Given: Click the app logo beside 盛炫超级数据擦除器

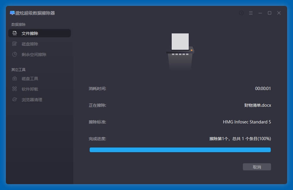Looking at the screenshot, I should click(12, 13).
